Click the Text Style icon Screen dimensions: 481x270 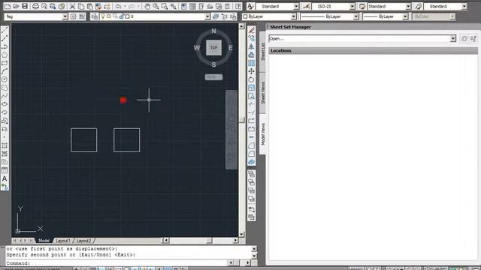(x=250, y=6)
